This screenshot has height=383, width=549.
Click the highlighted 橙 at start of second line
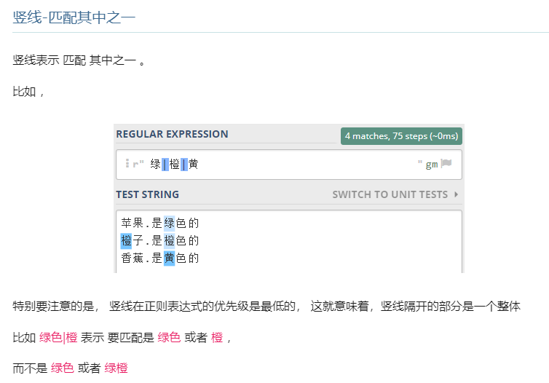tap(127, 240)
